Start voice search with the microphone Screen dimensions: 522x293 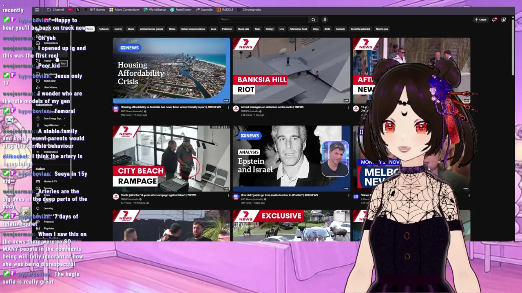325,20
